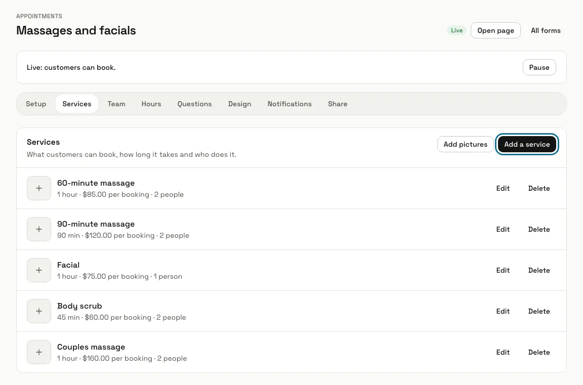Switch to the Design tab

(x=239, y=104)
